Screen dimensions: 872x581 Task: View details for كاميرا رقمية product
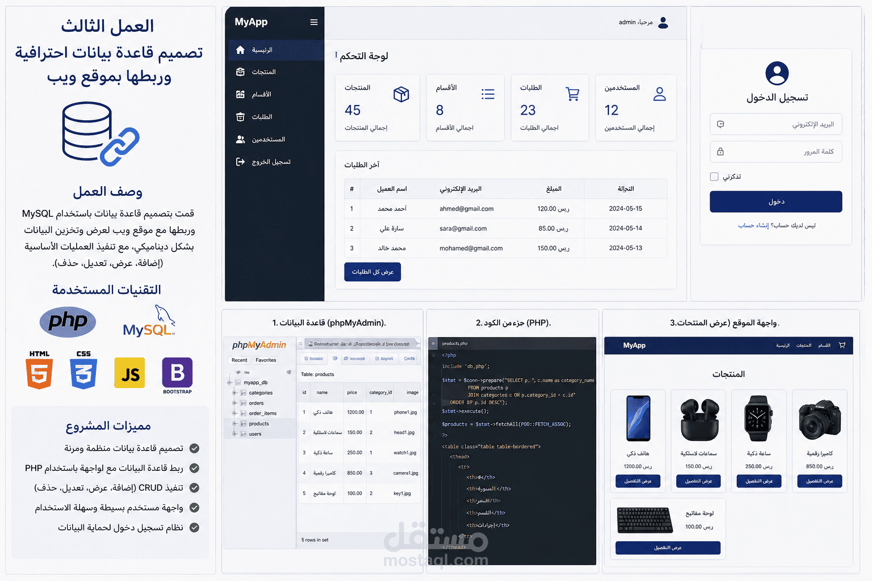tap(820, 481)
